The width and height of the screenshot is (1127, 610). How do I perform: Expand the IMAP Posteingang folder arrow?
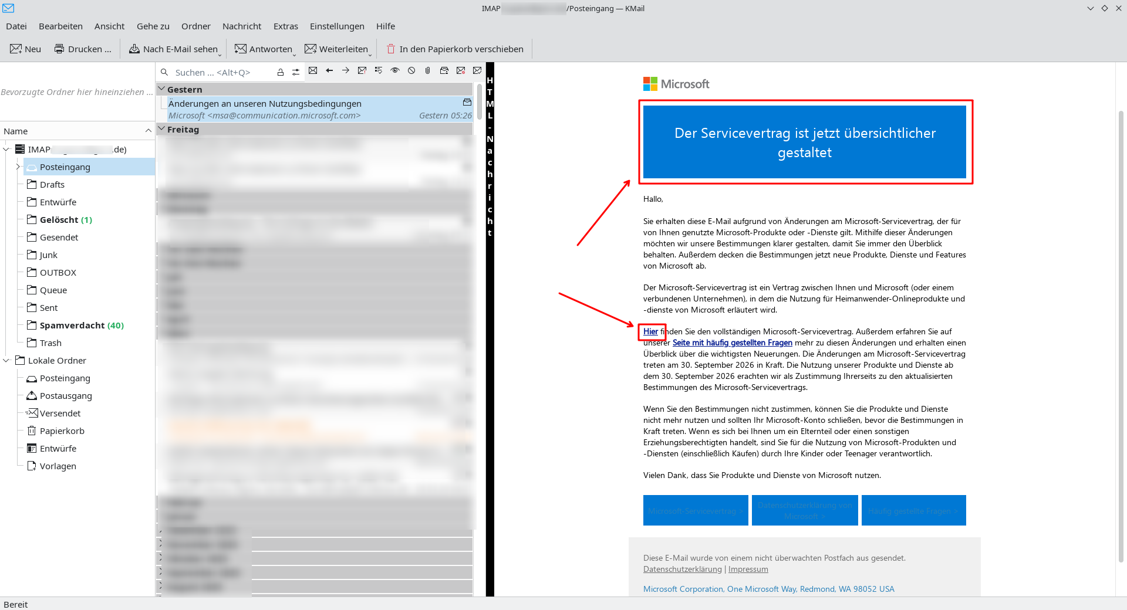[18, 167]
